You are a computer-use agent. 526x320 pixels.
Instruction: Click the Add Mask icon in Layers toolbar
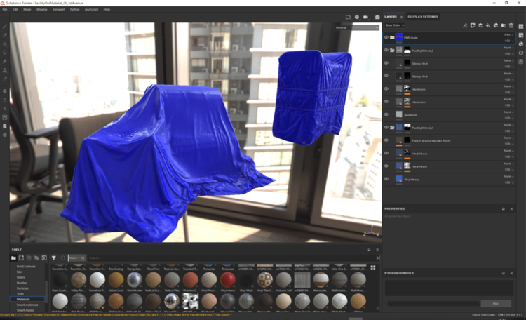pos(473,25)
